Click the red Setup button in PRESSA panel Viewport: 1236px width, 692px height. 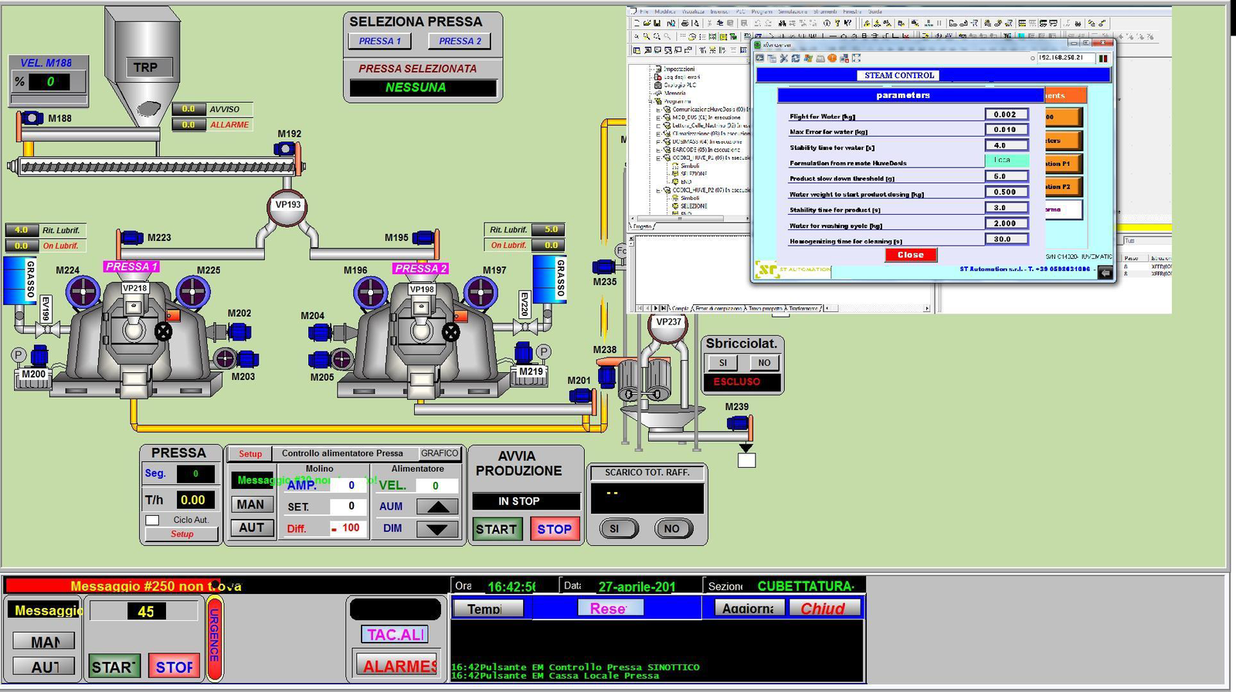[182, 534]
